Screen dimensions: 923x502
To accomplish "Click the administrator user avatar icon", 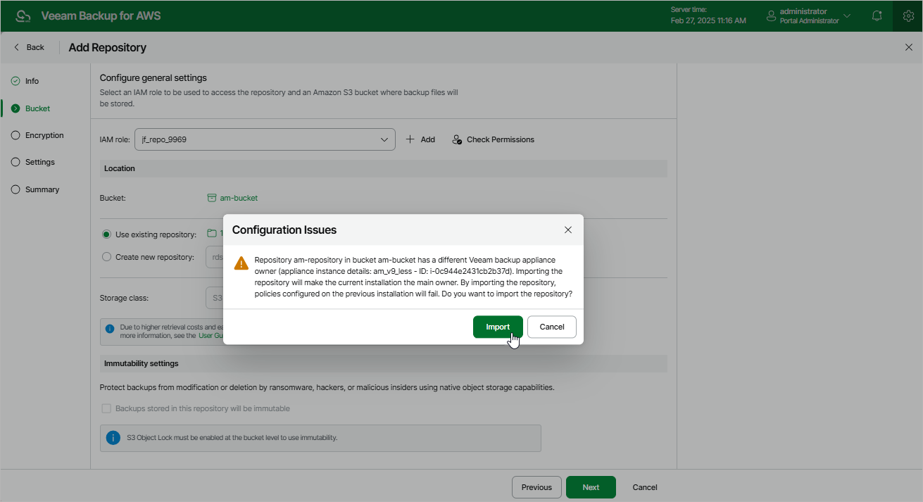I will click(x=771, y=15).
